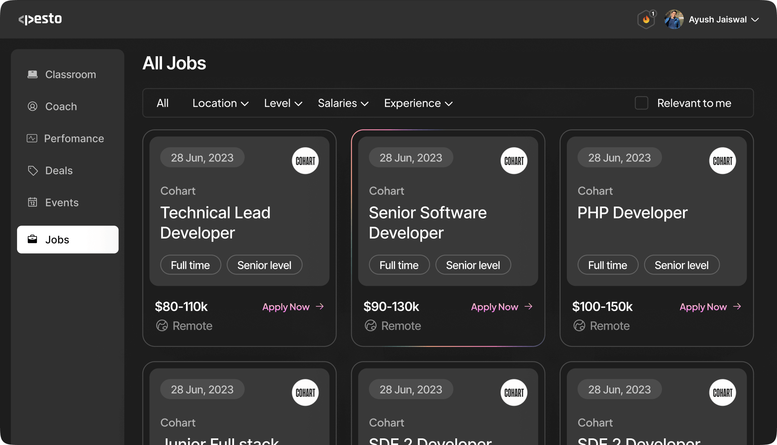Click the streak flame icon in header

[645, 19]
